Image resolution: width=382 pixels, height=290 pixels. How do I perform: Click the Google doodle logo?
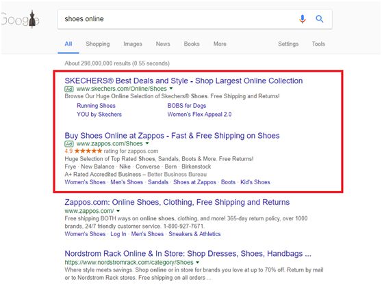(20, 19)
